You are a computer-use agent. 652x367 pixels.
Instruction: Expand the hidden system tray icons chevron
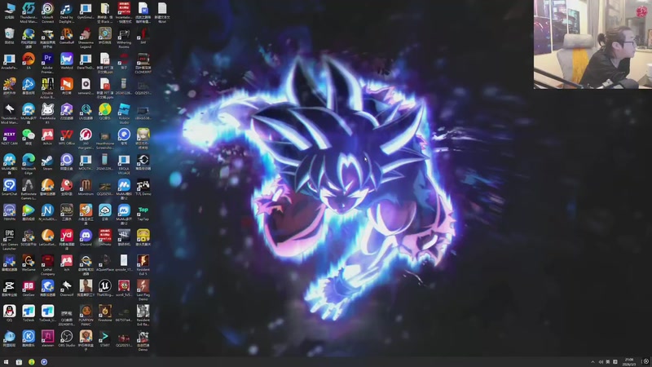[593, 362]
